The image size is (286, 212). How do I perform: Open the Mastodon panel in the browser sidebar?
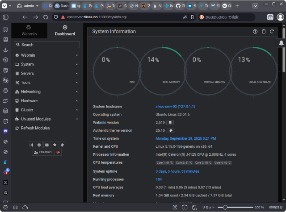pos(5,131)
